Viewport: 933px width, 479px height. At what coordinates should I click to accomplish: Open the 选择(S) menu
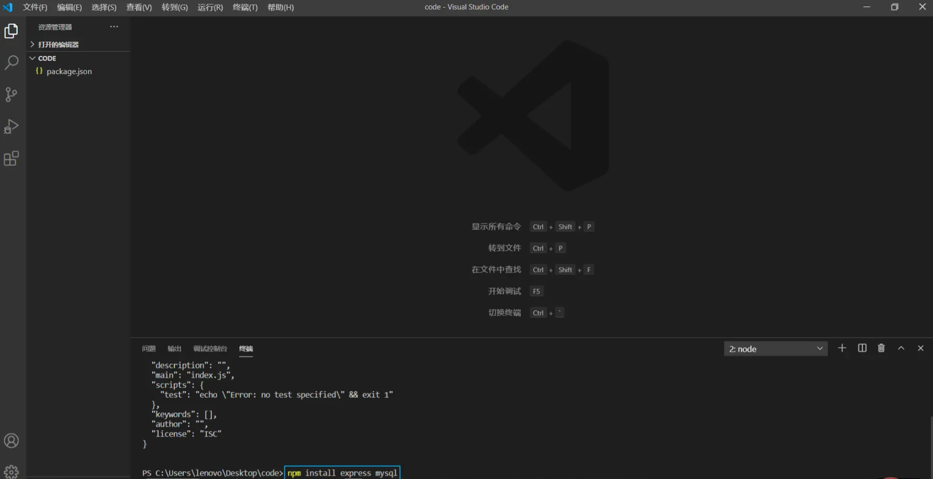tap(104, 7)
